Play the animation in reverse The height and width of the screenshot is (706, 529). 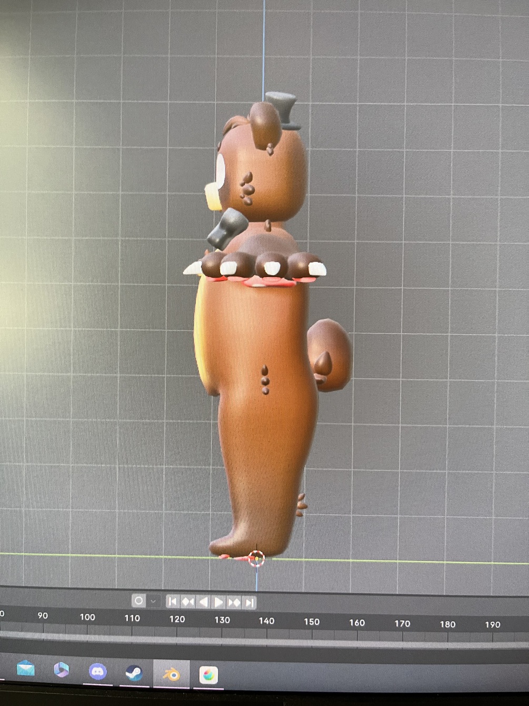click(203, 602)
